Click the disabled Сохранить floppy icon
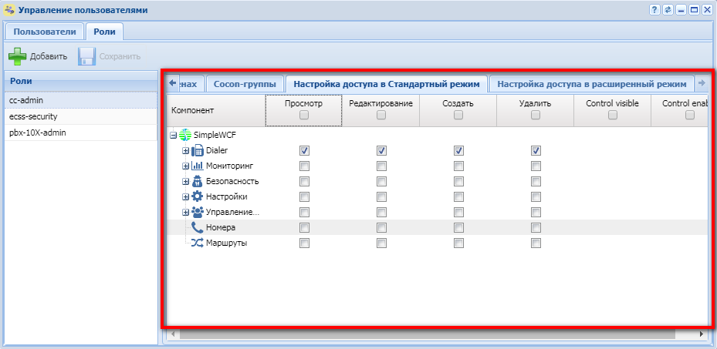Image resolution: width=717 pixels, height=349 pixels. [86, 56]
